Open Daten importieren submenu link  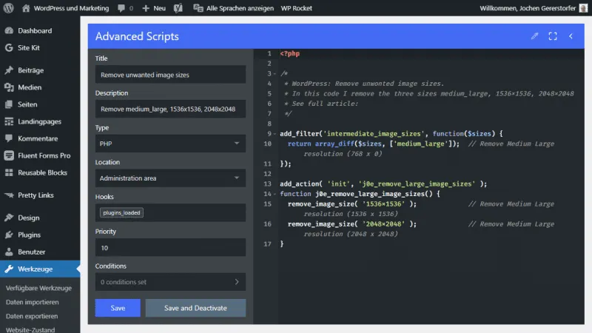coord(32,302)
